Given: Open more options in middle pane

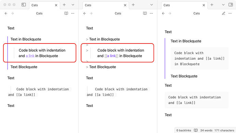Looking at the screenshot, I should [x=152, y=13].
